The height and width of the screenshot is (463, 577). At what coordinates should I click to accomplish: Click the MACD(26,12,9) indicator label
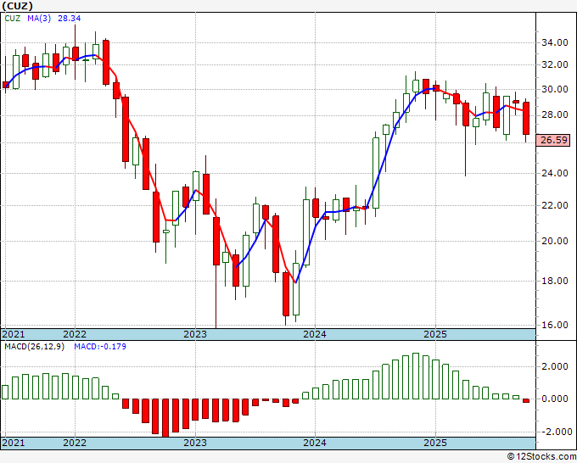34,347
